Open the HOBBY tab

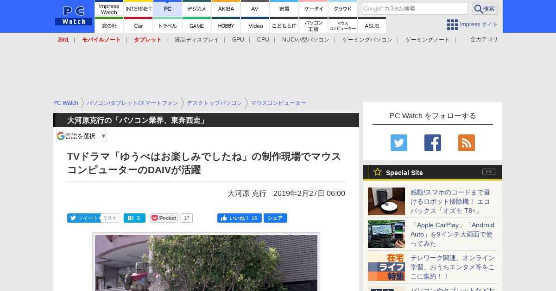[x=226, y=25]
